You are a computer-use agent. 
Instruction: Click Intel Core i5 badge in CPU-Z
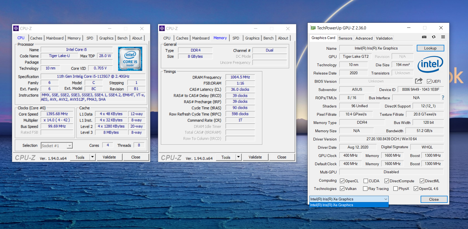(x=130, y=59)
